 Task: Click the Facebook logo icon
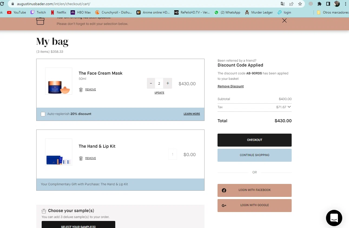[224, 190]
